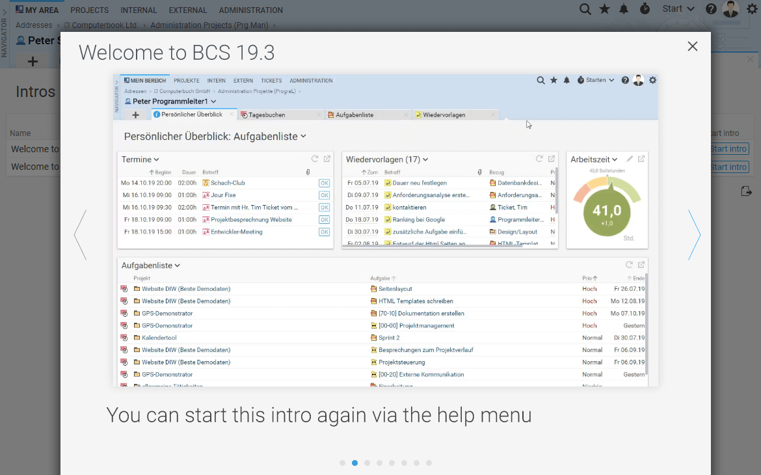Click the stopwatch icon beside Start
761x475 pixels.
[645, 8]
